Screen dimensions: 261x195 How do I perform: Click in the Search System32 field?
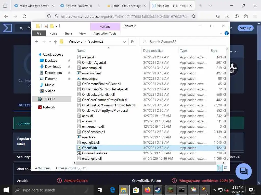tap(183, 42)
